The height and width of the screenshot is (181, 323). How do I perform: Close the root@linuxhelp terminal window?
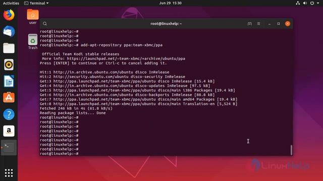pyautogui.click(x=288, y=24)
